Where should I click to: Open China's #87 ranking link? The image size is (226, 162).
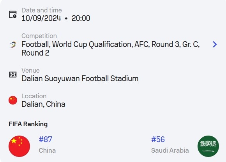click(46, 139)
